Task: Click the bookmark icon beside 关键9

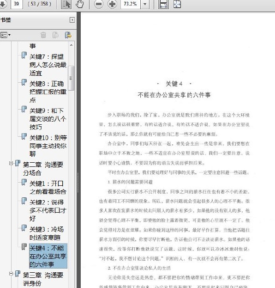Action: [24, 109]
